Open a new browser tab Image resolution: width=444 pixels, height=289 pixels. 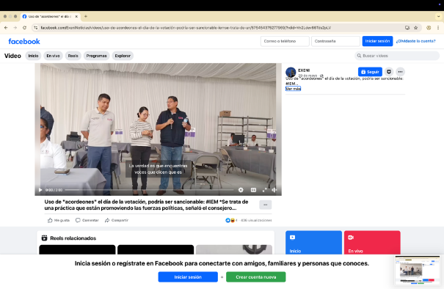(86, 16)
